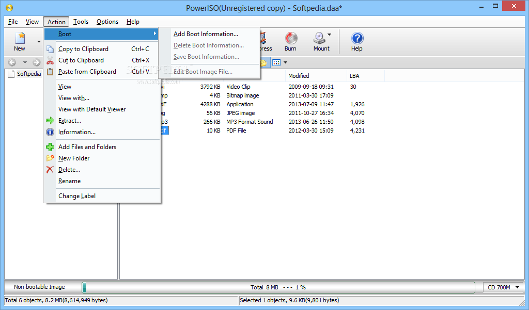Screen dimensions: 529x310
Task: Choose View in the Action menu
Action: [102, 87]
